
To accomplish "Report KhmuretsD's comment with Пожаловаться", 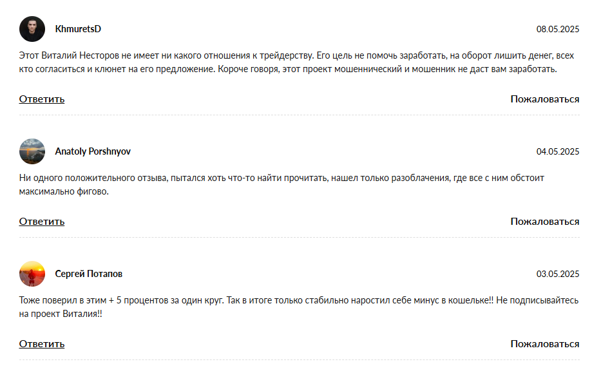I will point(545,99).
